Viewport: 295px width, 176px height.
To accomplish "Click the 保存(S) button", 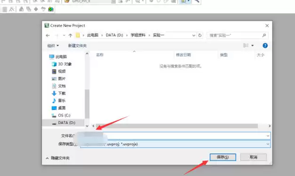I will [223, 157].
